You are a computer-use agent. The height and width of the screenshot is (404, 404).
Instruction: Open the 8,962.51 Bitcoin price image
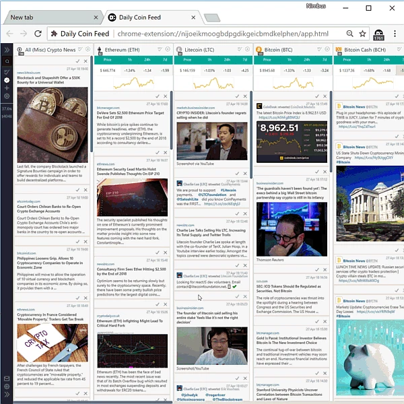click(292, 141)
